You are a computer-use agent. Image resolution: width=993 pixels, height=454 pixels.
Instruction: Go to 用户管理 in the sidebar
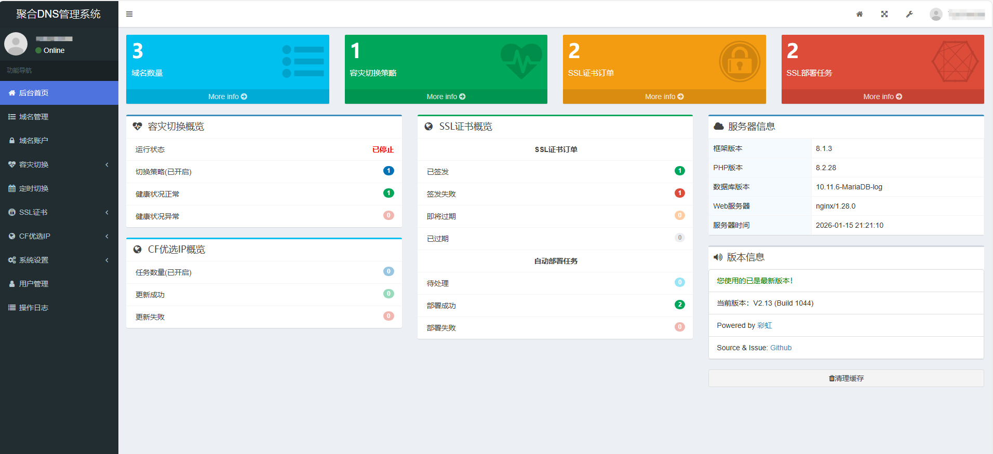34,284
